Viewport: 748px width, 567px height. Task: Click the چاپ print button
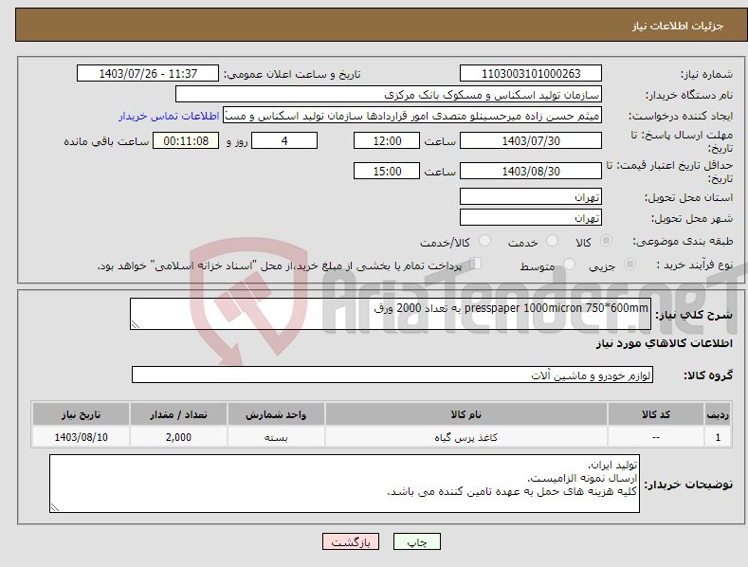(x=416, y=541)
